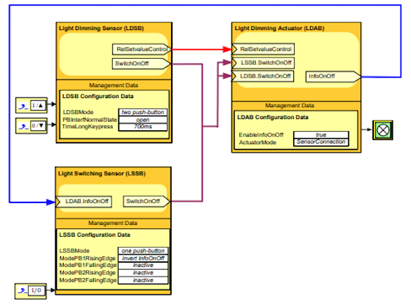Click LDAB RelSetvalueControl input port
The height and width of the screenshot is (304, 411).
pyautogui.click(x=263, y=49)
